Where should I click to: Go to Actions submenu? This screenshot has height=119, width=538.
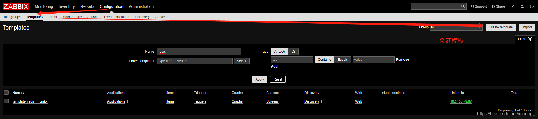[93, 17]
